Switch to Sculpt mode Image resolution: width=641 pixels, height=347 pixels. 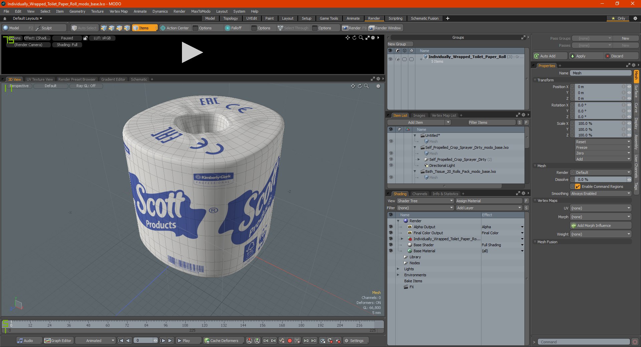click(x=50, y=28)
